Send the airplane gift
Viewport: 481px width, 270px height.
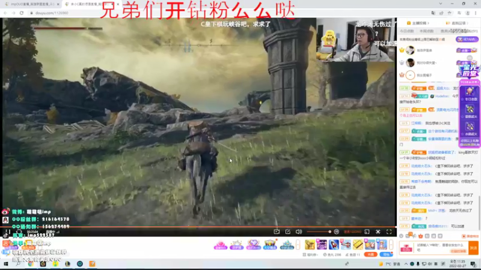346,245
